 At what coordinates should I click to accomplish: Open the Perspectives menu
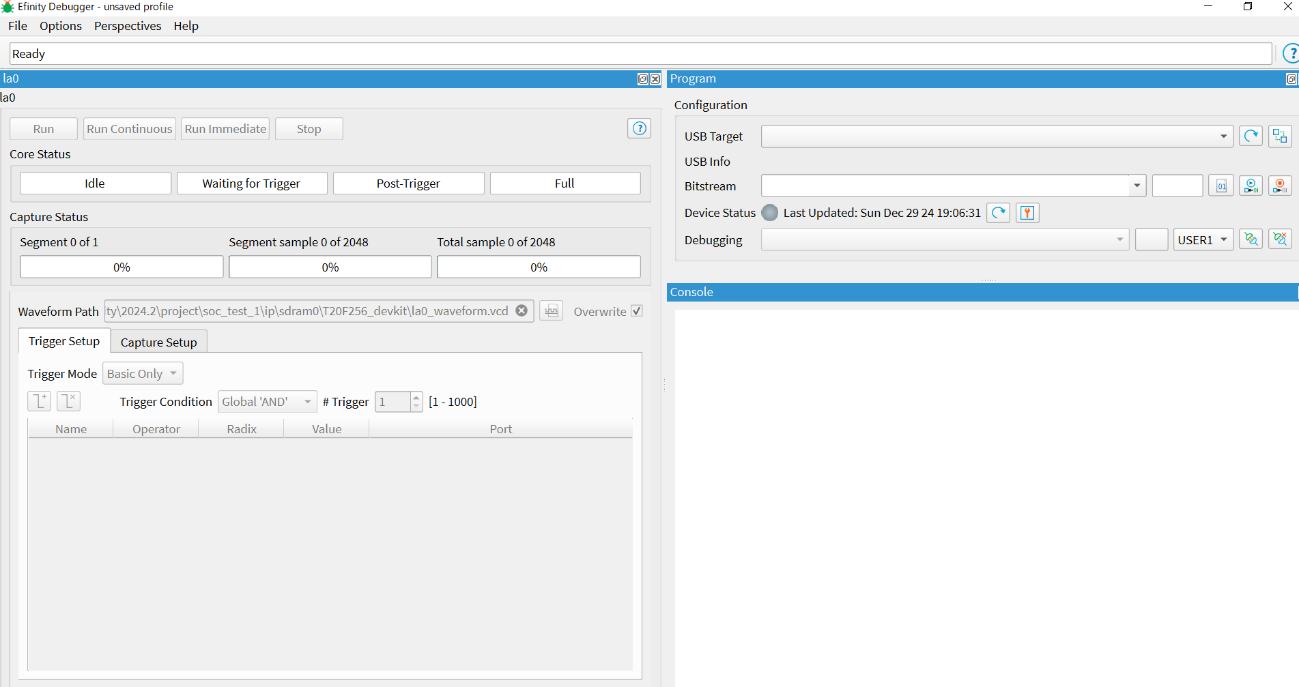[128, 26]
